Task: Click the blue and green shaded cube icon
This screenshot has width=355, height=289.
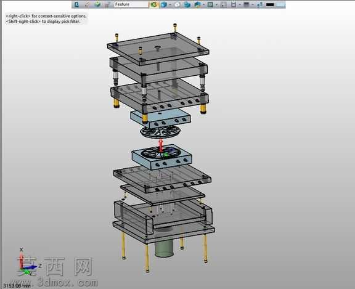Action: (197, 4)
